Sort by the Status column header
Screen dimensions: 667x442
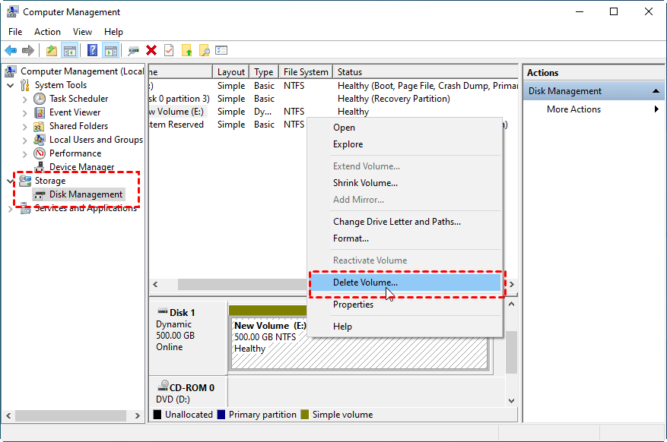coord(425,71)
